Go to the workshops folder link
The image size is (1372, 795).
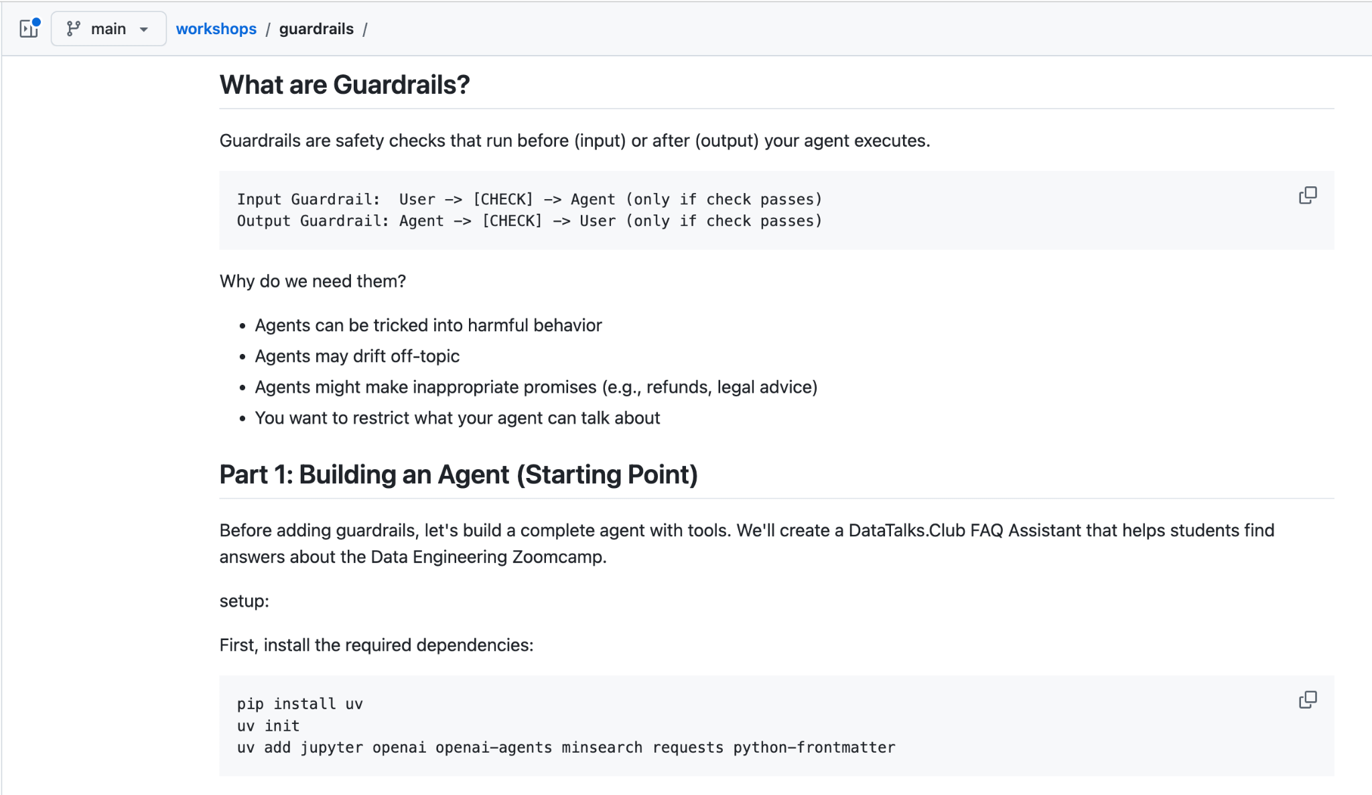coord(216,29)
